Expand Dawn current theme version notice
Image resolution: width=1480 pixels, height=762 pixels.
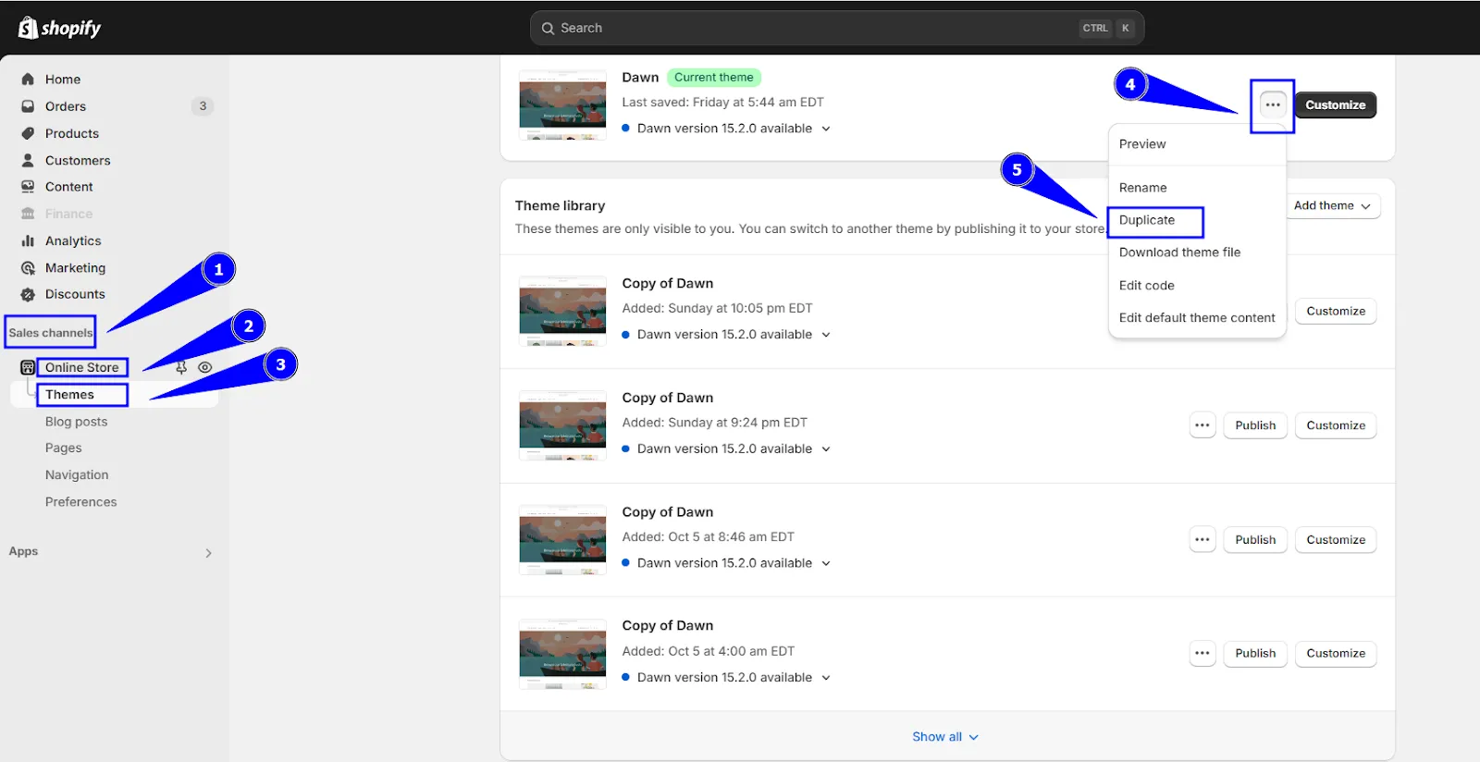coord(826,129)
